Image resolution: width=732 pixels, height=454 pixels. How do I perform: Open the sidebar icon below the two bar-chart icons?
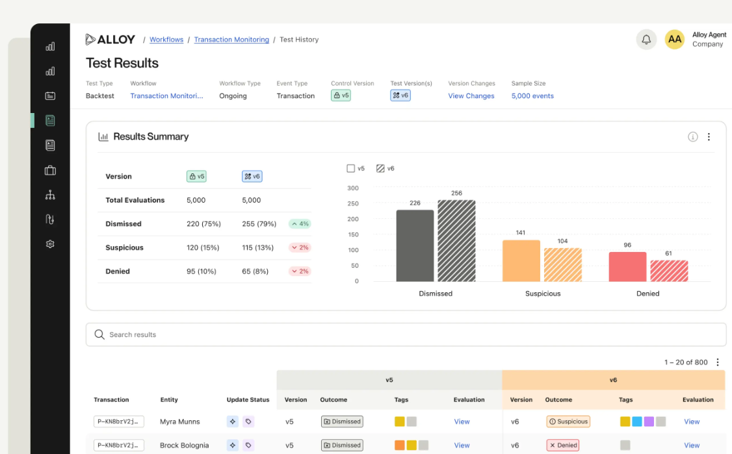pos(50,95)
